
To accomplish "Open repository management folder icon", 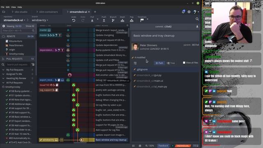I will click(4, 12).
